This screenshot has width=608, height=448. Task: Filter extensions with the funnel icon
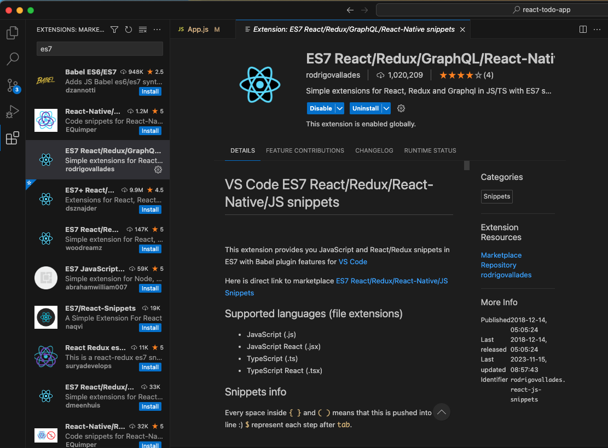114,30
